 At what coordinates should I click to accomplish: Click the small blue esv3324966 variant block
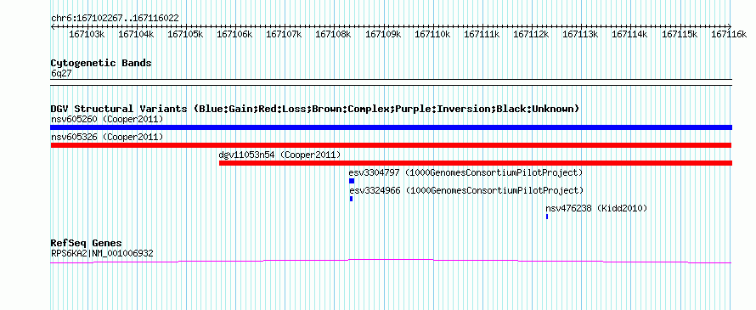click(x=351, y=199)
